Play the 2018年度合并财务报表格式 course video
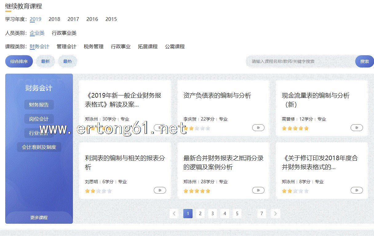The image size is (374, 236). (x=356, y=190)
